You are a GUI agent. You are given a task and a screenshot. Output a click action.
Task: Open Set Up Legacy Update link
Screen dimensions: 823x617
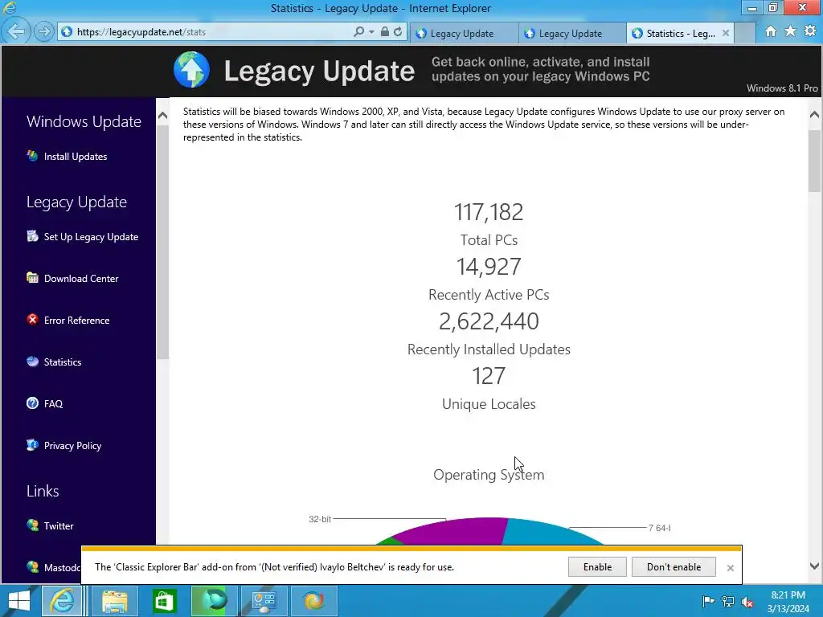pyautogui.click(x=92, y=237)
